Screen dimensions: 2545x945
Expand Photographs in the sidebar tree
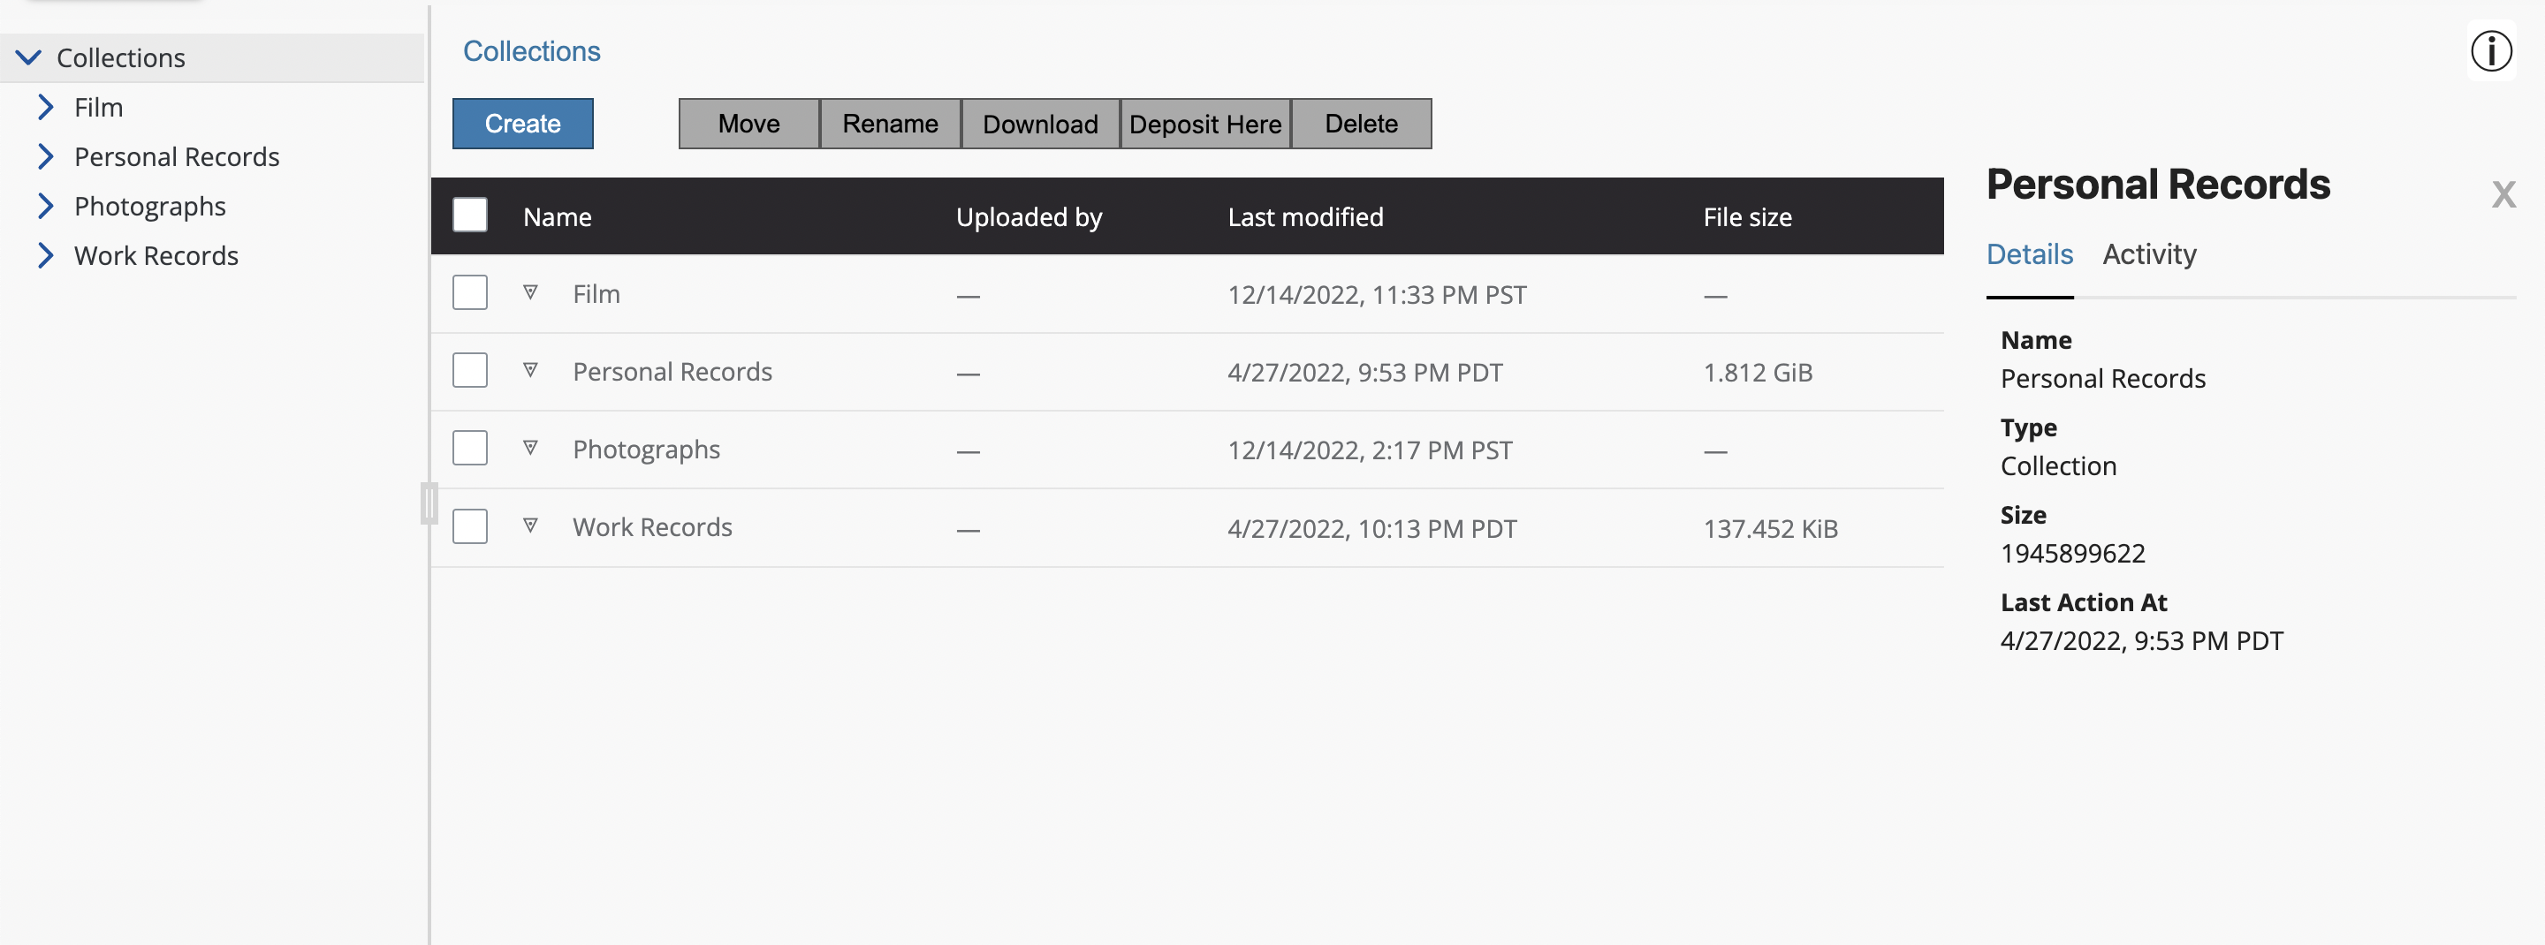pos(45,207)
